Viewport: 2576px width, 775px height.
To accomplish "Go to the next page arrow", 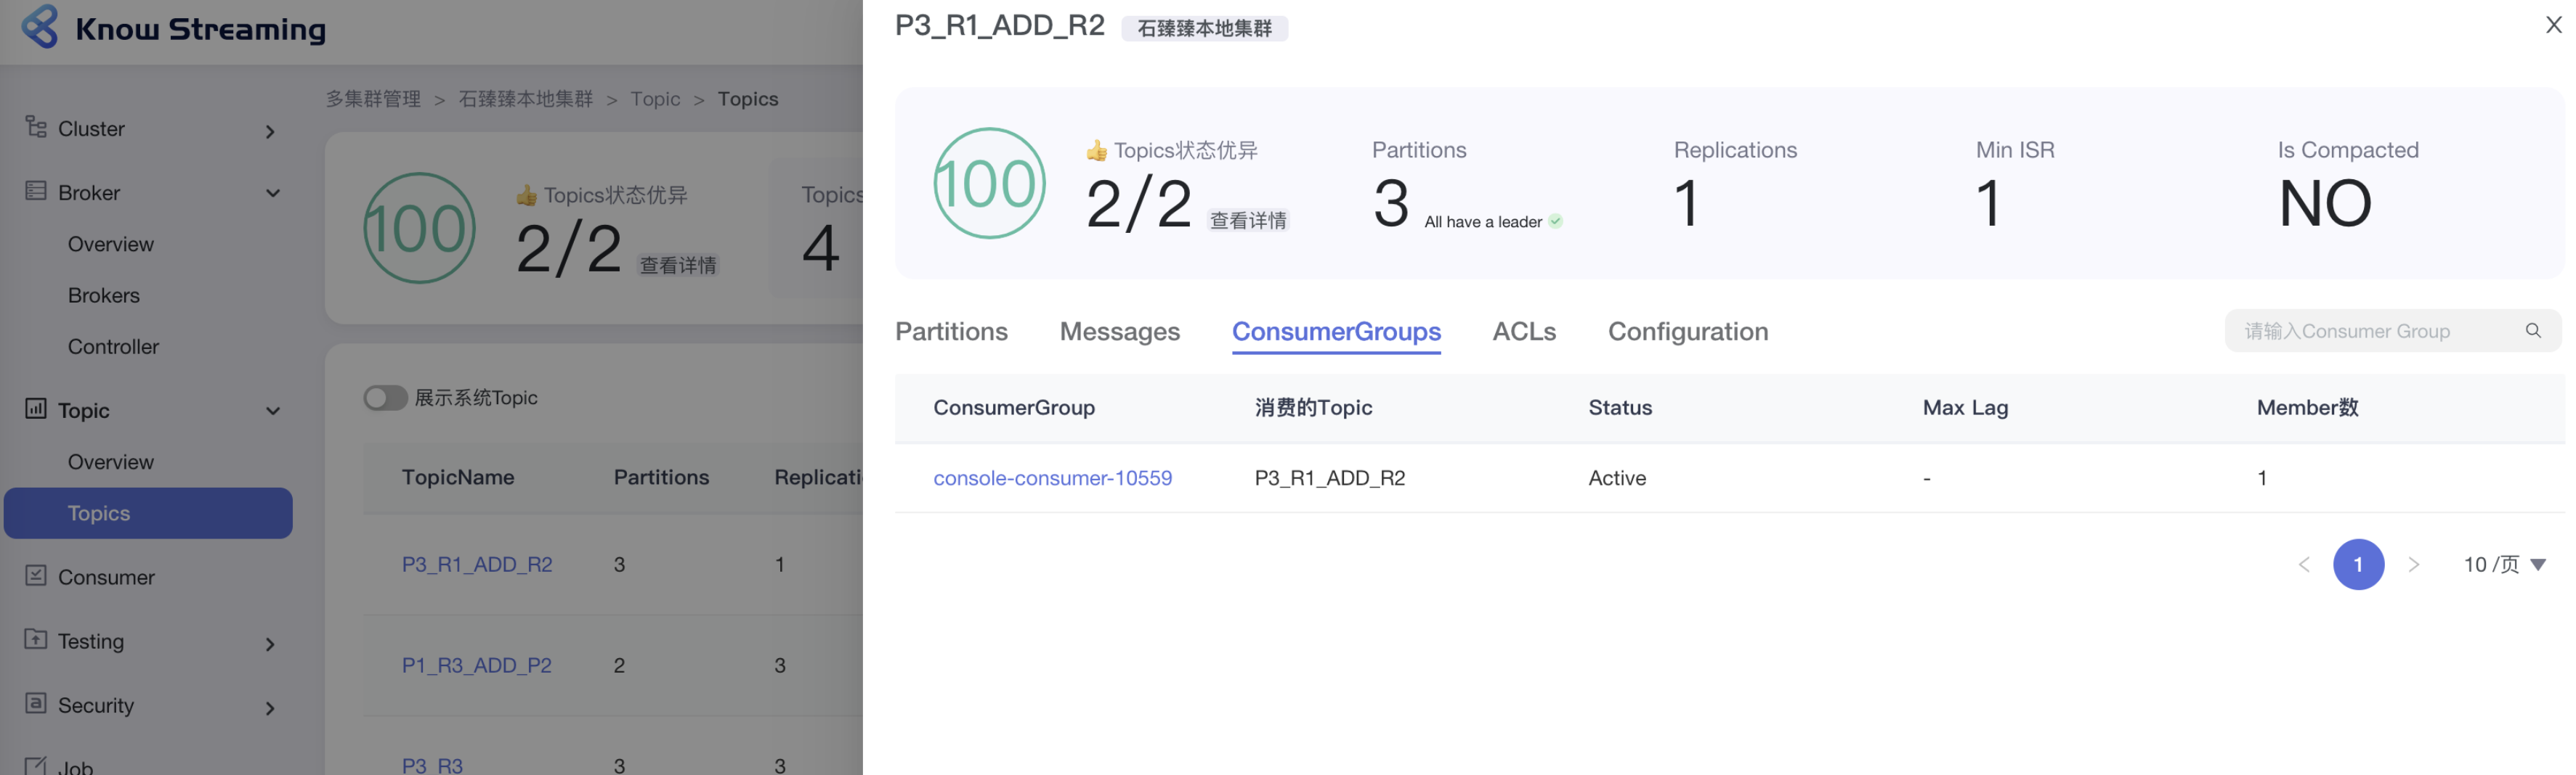I will (2413, 565).
